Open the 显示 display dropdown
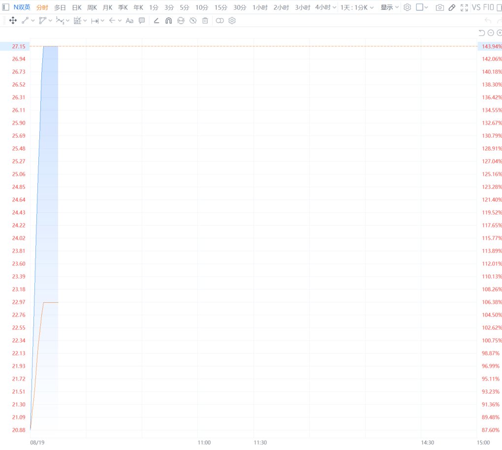 (390, 7)
